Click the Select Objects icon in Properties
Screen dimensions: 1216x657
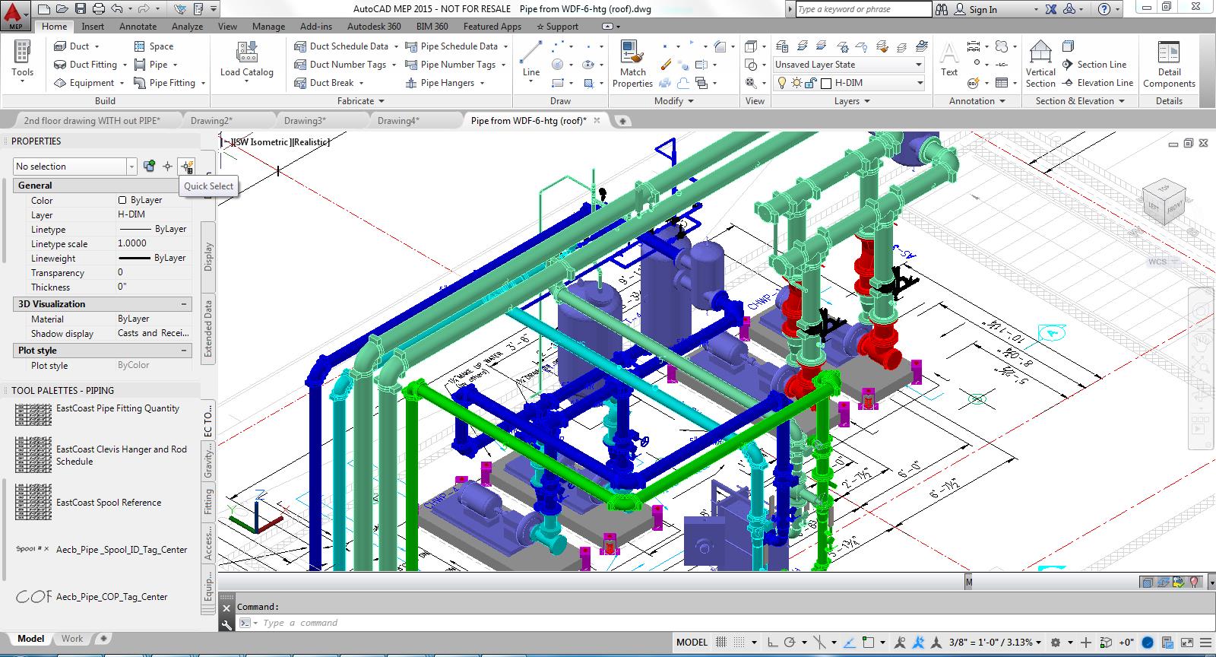[x=168, y=166]
